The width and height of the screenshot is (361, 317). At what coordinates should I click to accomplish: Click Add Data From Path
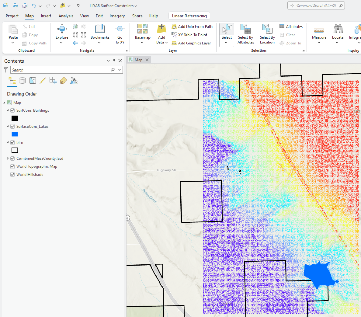(x=192, y=26)
